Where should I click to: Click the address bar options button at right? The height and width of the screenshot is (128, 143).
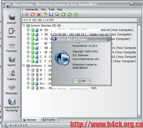(x=139, y=20)
